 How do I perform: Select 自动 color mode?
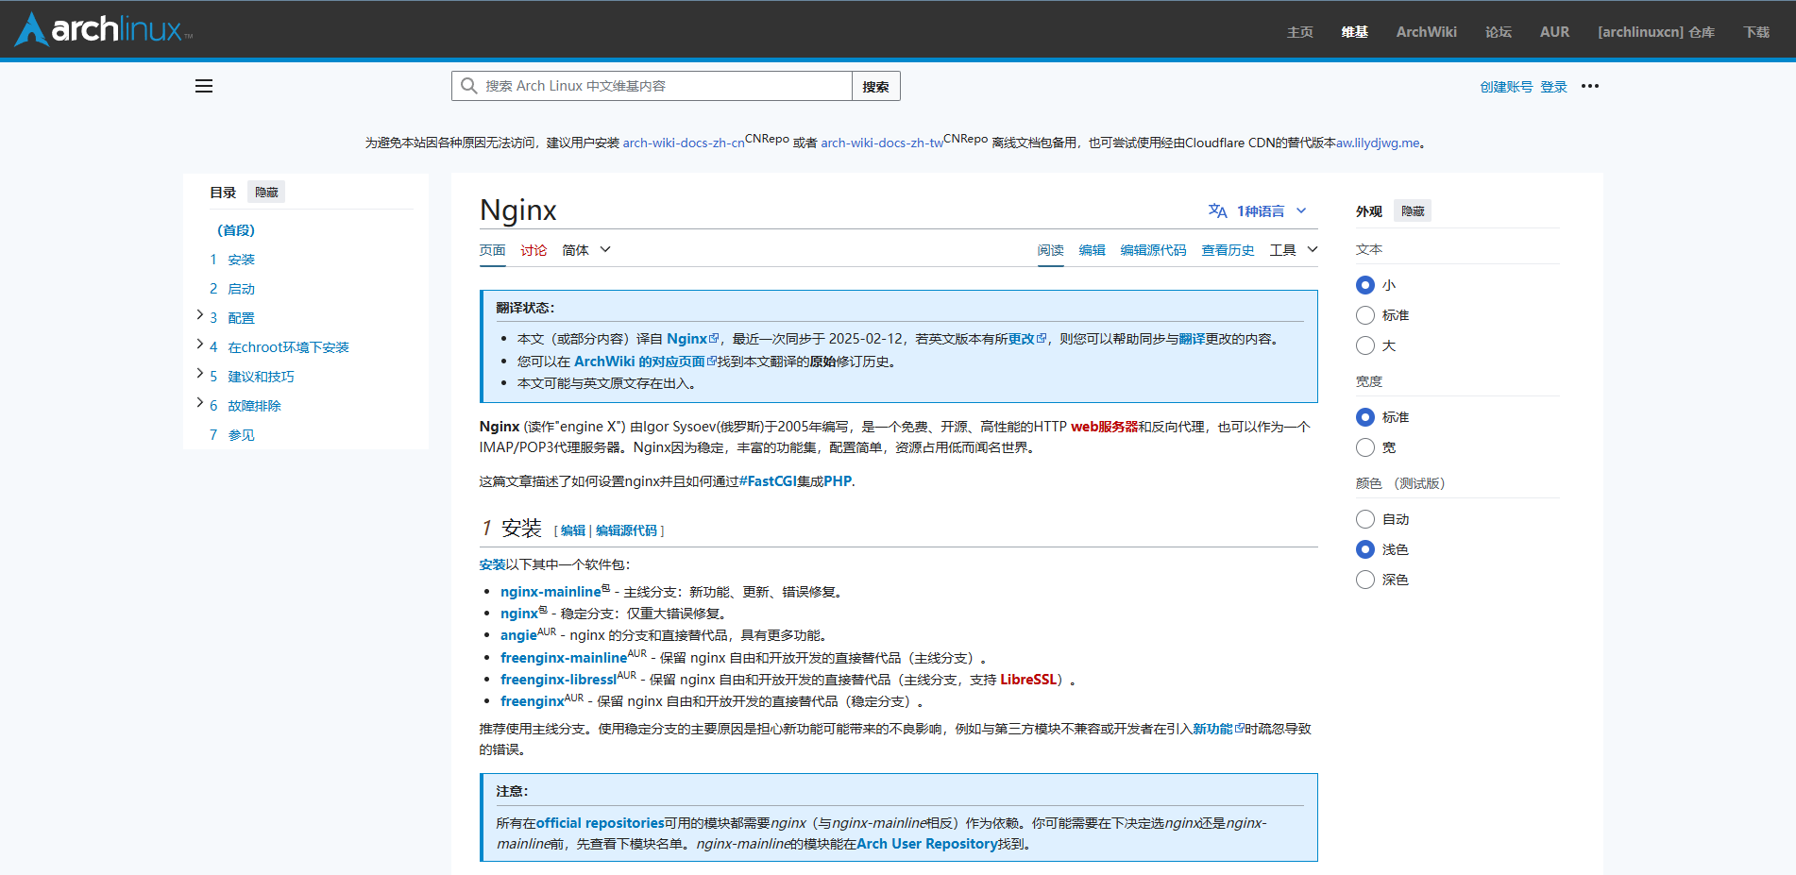[1365, 519]
